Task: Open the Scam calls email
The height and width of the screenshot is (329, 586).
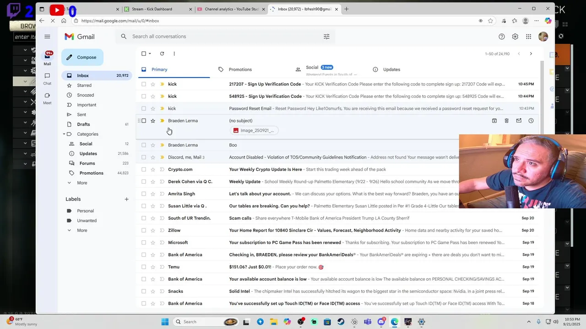Action: [x=336, y=218]
